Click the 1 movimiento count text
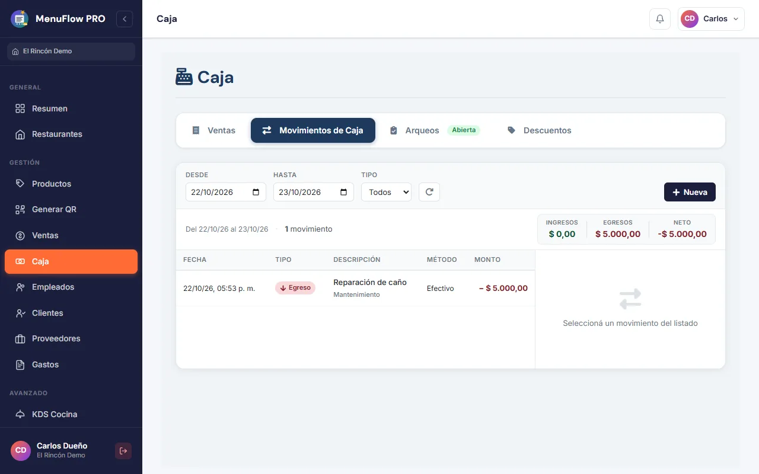The height and width of the screenshot is (474, 759). coord(308,229)
